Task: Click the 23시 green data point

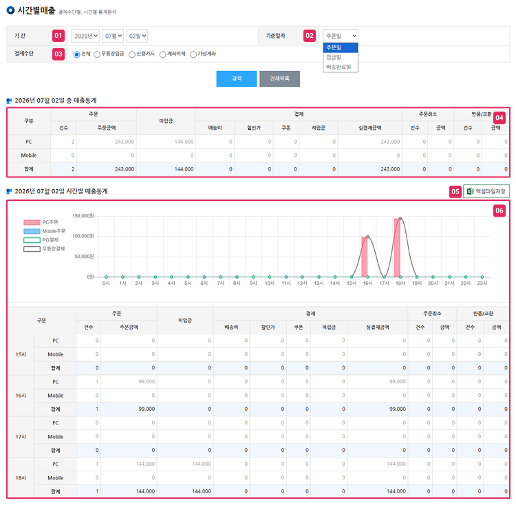Action: click(x=482, y=277)
